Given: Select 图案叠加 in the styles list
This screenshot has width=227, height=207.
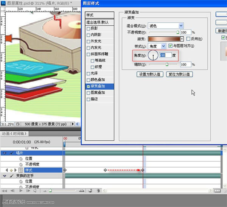Looking at the screenshot, I should (x=89, y=93).
